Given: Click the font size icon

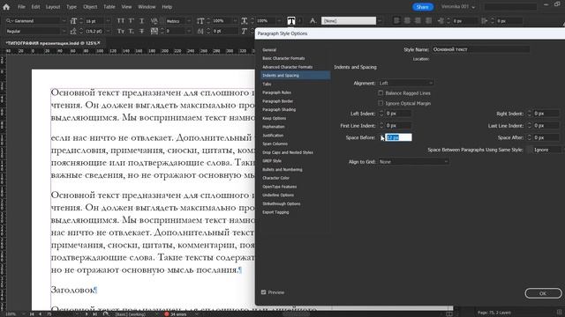Looking at the screenshot, I should point(73,21).
